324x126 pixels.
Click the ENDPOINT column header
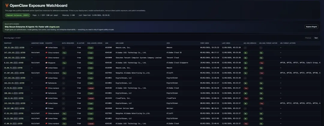(x=8, y=43)
